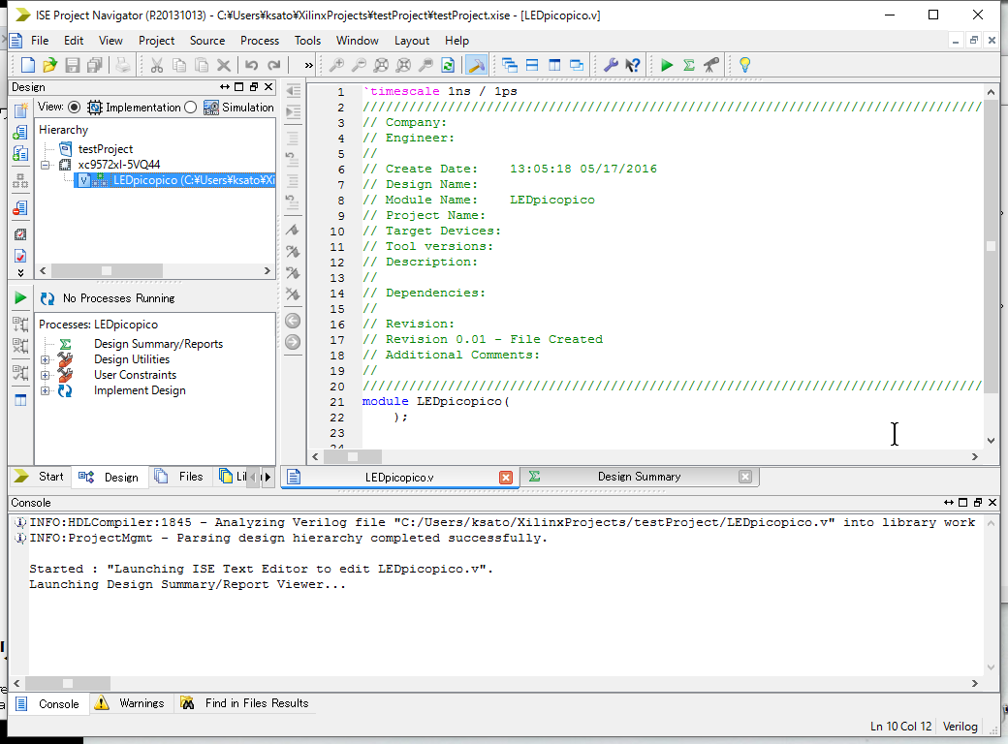Close the Design panel

pyautogui.click(x=268, y=87)
